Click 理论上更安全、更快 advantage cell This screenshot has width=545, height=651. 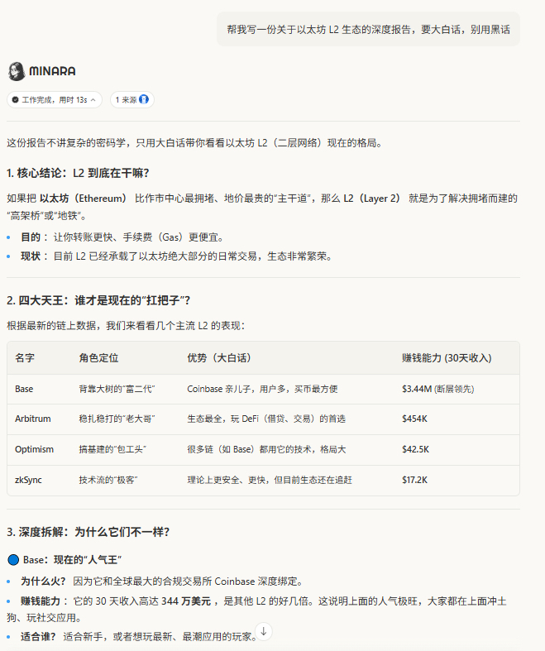[270, 480]
